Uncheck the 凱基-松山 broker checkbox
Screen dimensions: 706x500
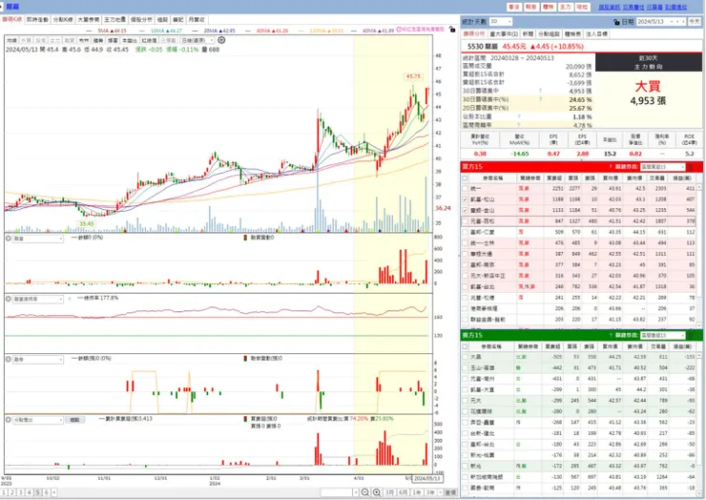(x=465, y=199)
